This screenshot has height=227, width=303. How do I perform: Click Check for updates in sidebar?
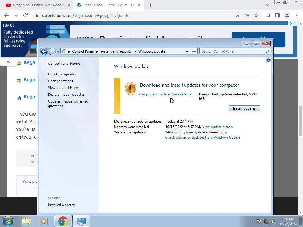[62, 74]
